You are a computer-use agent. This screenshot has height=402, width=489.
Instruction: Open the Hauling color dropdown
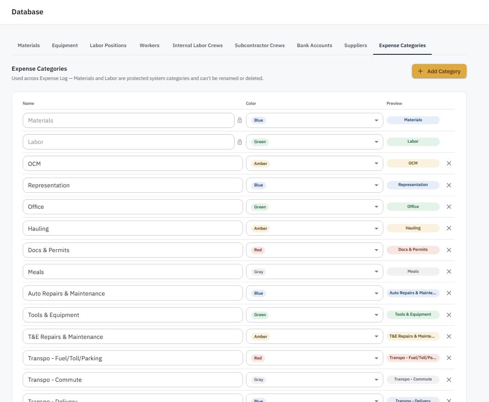[x=314, y=228]
